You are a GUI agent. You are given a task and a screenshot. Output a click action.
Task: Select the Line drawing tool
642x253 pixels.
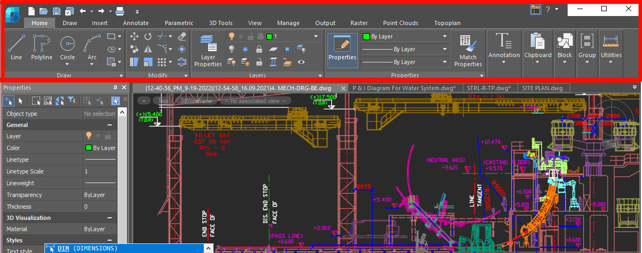pyautogui.click(x=16, y=47)
